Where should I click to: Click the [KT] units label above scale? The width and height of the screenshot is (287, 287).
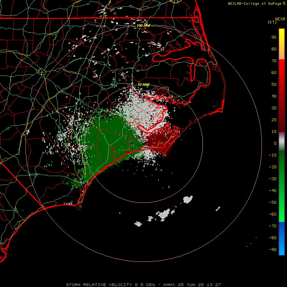[272, 22]
